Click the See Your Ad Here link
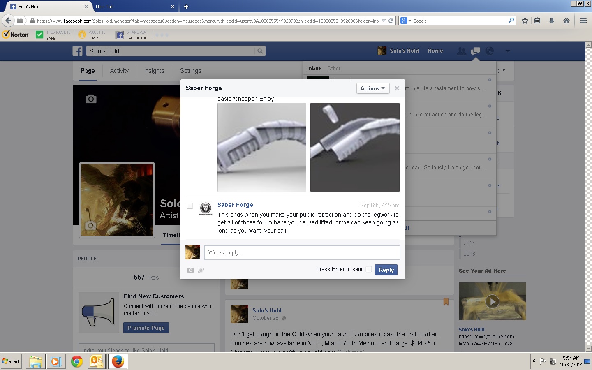This screenshot has width=592, height=370. 482,271
